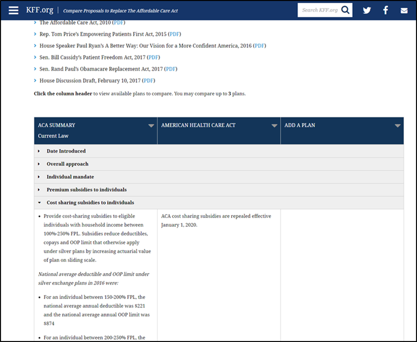The height and width of the screenshot is (342, 417).
Task: Click 'Provide cost-sharing subsidies to eligible' bullet
Action: point(97,238)
